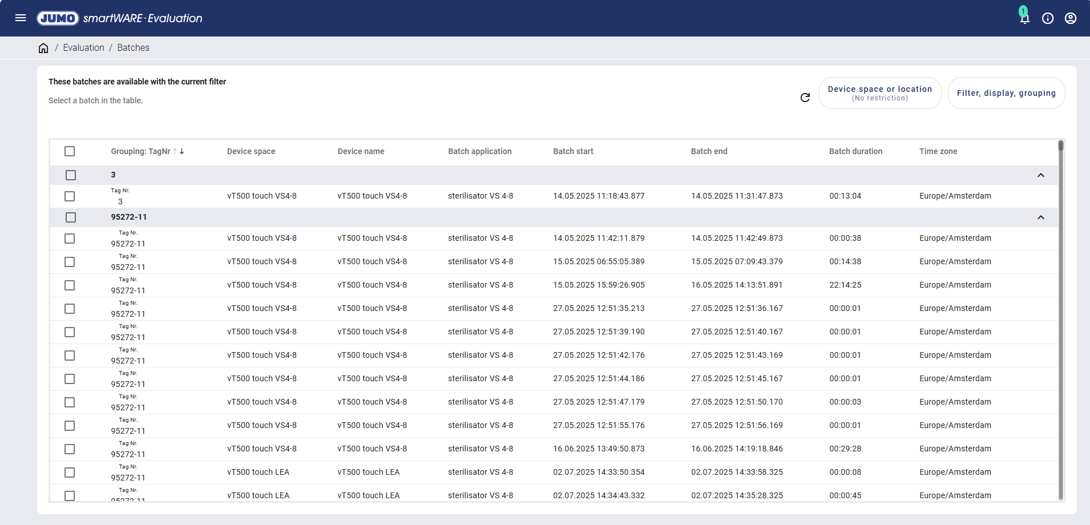The height and width of the screenshot is (525, 1090).
Task: Tick the checkbox for group 95272-11
Action: point(70,217)
